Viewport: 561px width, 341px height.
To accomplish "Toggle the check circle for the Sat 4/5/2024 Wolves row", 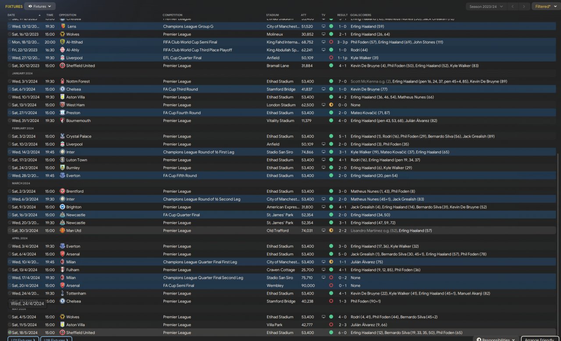I will (x=10, y=317).
